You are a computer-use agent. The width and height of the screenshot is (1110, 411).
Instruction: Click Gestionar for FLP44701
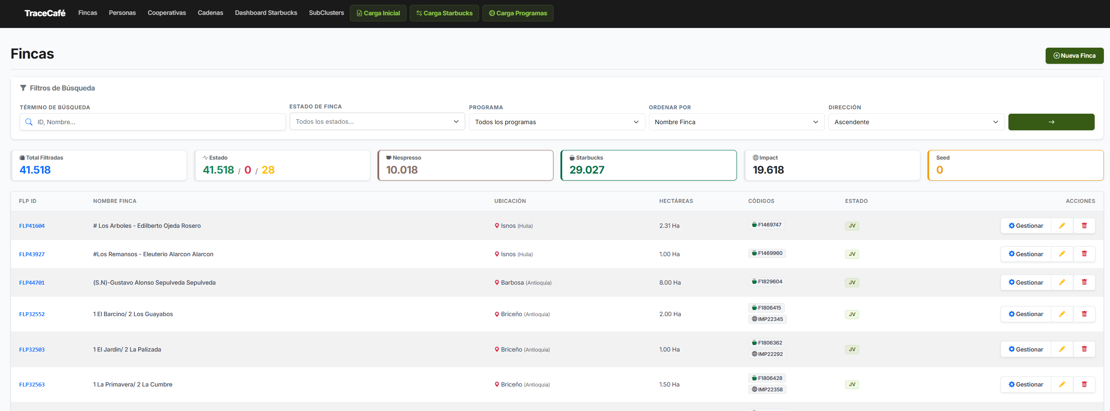[x=1025, y=282]
